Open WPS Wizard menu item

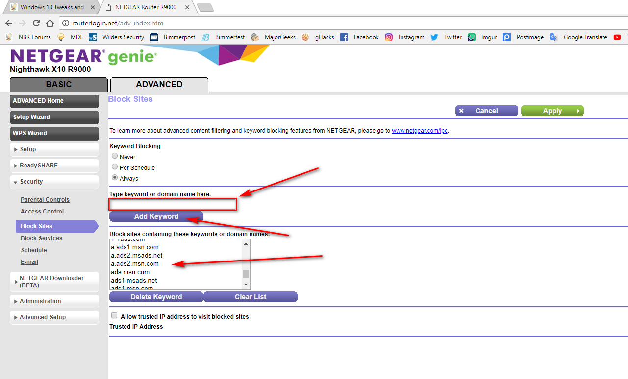(x=54, y=133)
